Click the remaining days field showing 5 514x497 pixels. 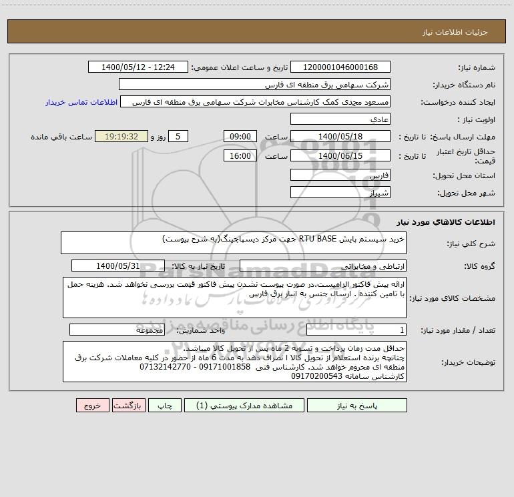178,136
